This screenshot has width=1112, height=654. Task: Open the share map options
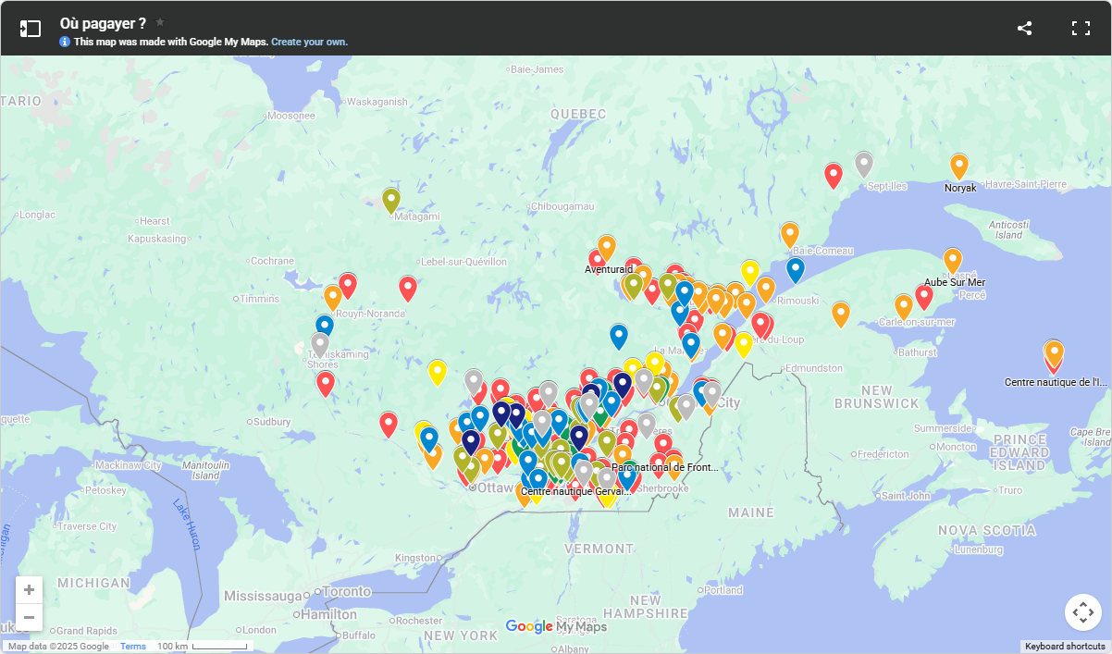[1024, 29]
